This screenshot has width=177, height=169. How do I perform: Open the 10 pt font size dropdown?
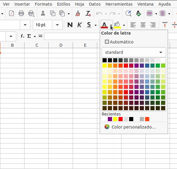tap(57, 25)
